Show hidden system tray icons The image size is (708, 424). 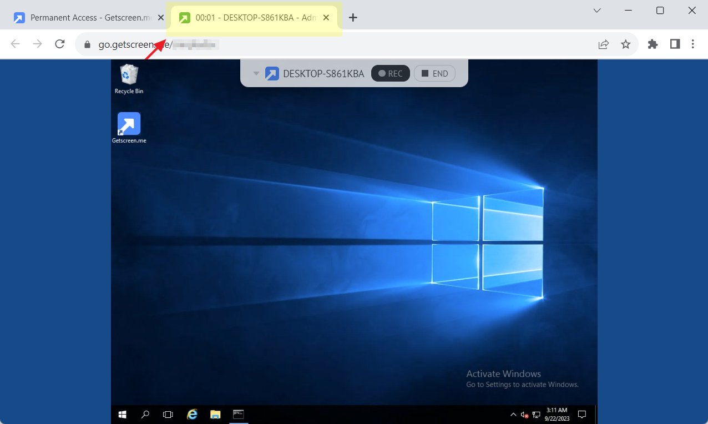(513, 415)
